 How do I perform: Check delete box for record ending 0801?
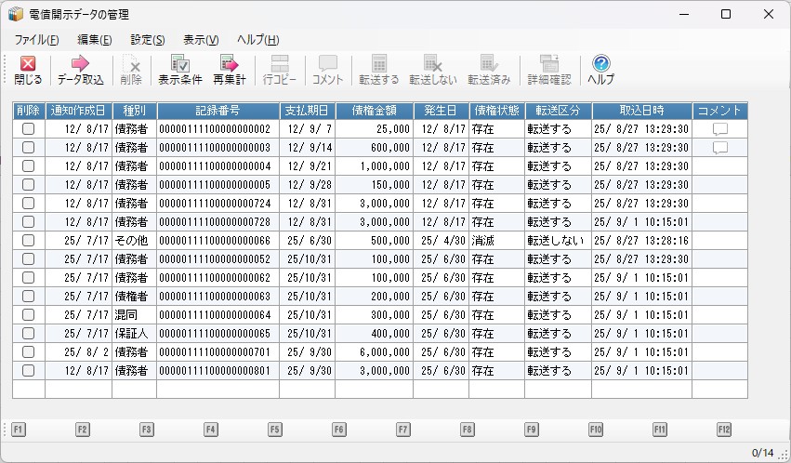click(28, 370)
